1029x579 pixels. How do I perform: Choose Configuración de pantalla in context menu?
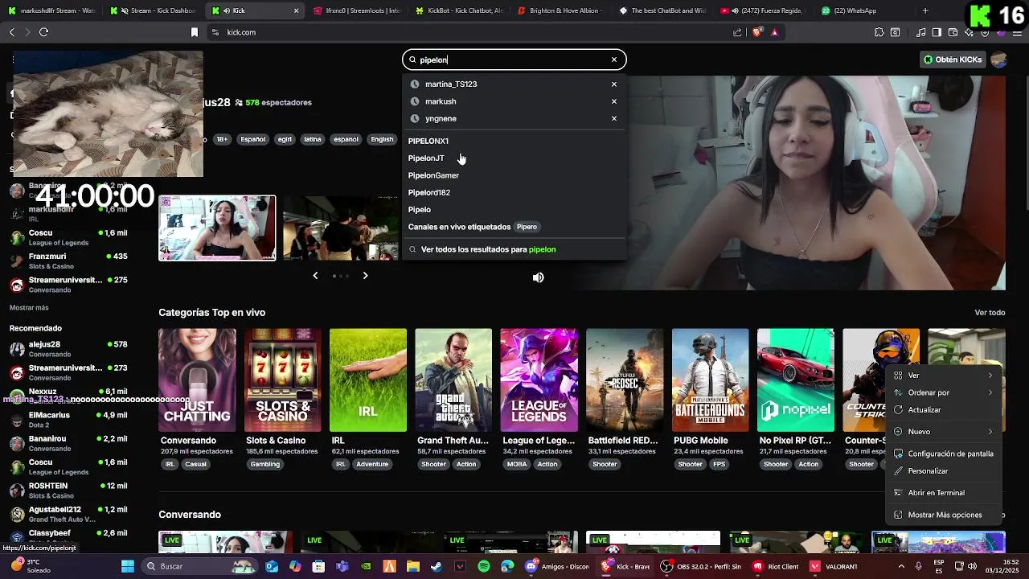pyautogui.click(x=944, y=454)
